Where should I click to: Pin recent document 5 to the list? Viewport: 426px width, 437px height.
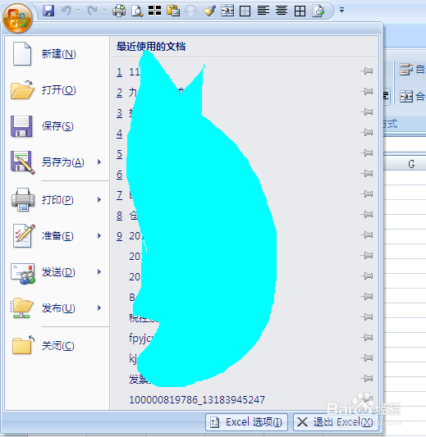click(367, 153)
